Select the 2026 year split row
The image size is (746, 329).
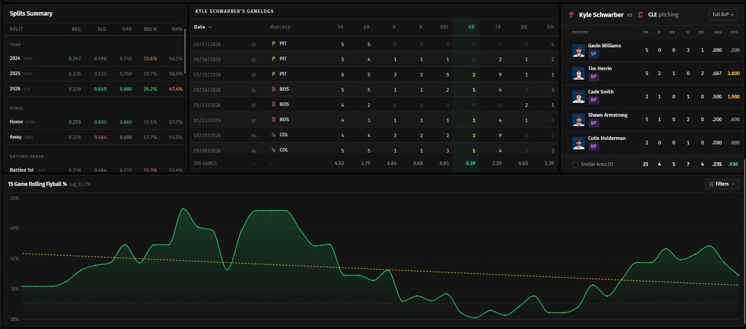point(96,89)
